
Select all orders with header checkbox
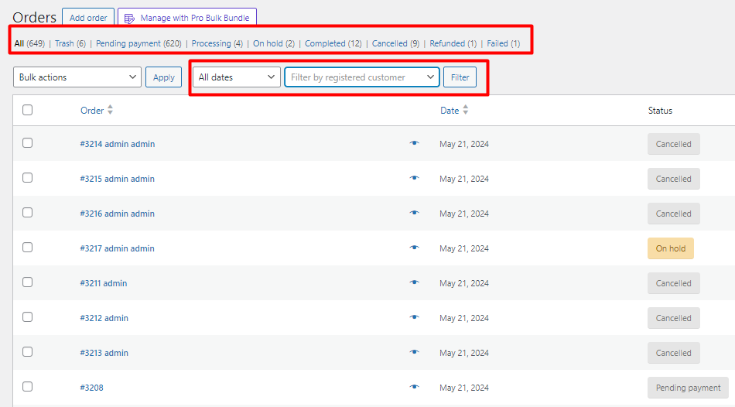(x=27, y=110)
